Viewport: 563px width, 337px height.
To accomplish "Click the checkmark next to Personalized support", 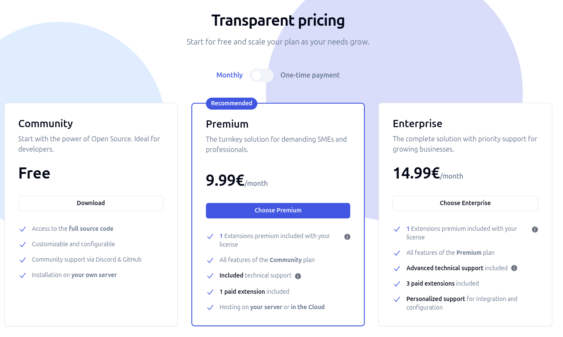I will coord(397,299).
